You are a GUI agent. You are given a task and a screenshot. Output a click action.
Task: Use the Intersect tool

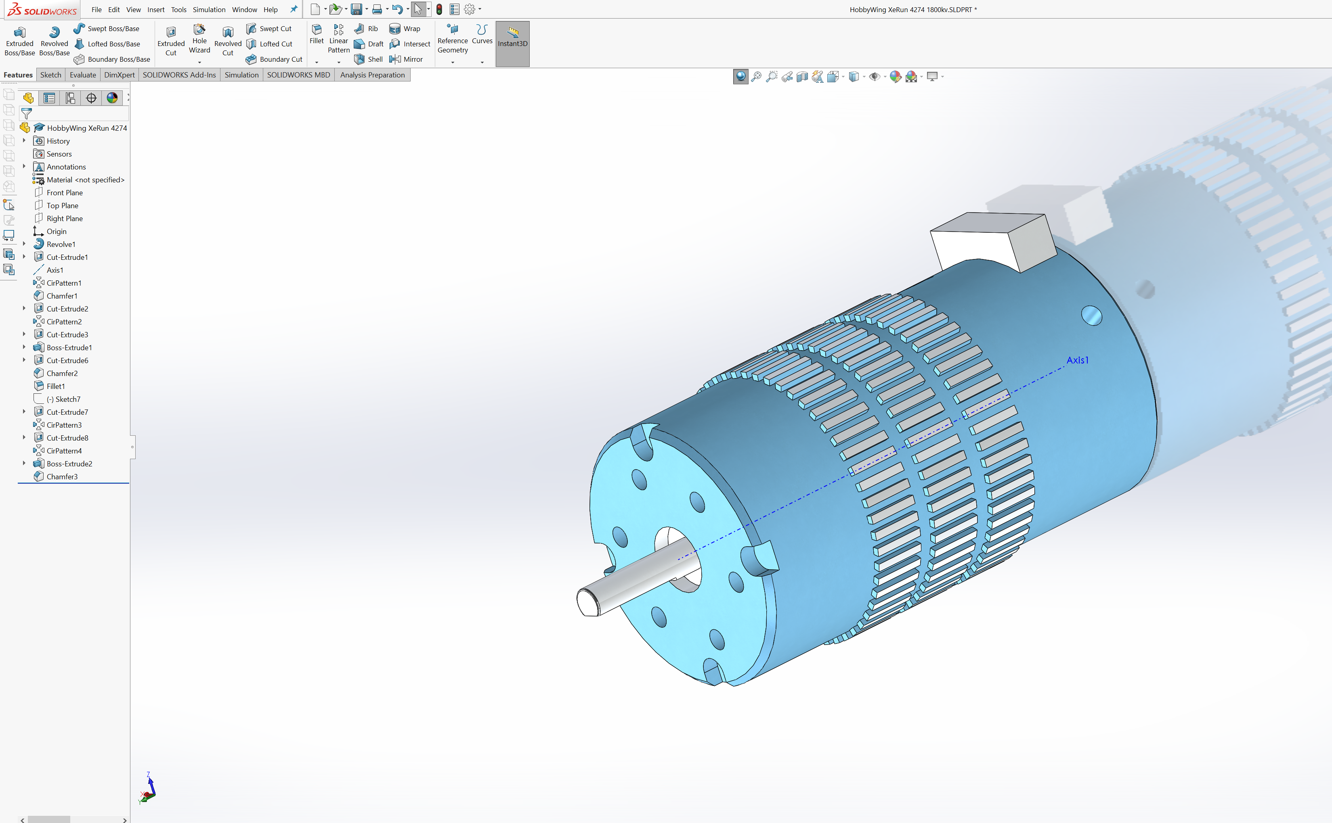click(410, 44)
